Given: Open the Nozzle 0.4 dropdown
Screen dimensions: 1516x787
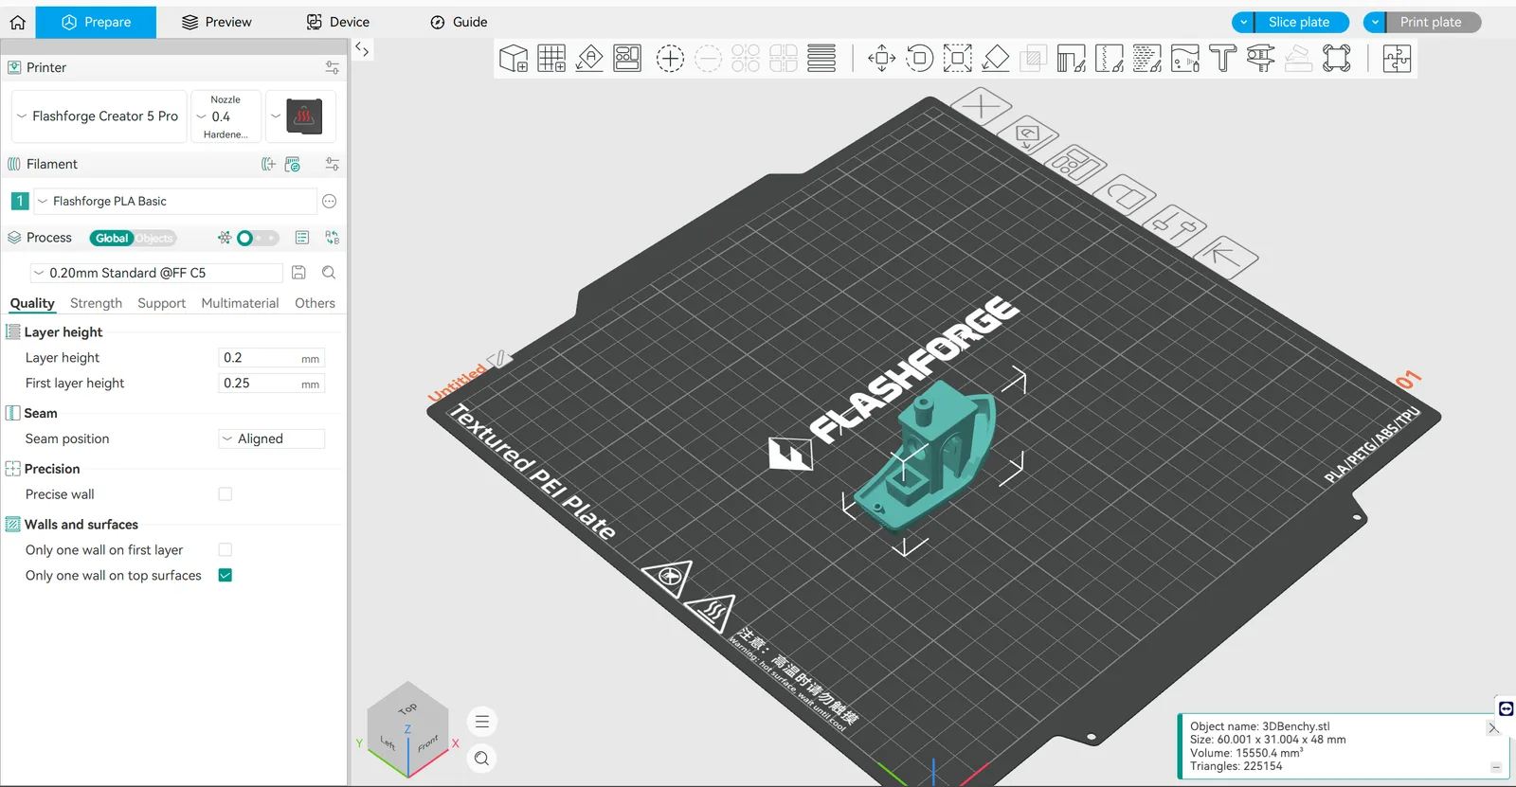Looking at the screenshot, I should pyautogui.click(x=226, y=116).
